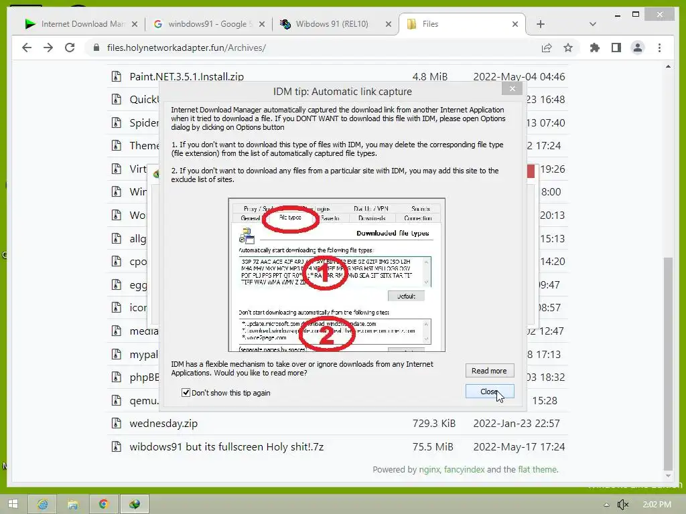Open wibdows91 but its fullscreen 7z file
The height and width of the screenshot is (514, 686).
(x=226, y=446)
